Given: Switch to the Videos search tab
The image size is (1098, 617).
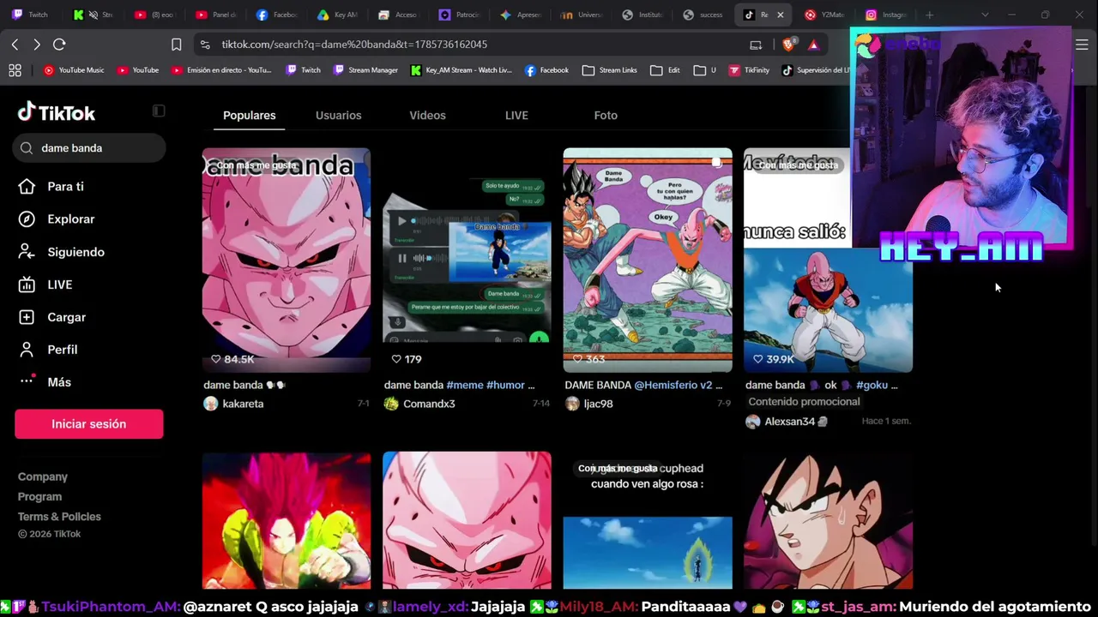Looking at the screenshot, I should [x=427, y=116].
